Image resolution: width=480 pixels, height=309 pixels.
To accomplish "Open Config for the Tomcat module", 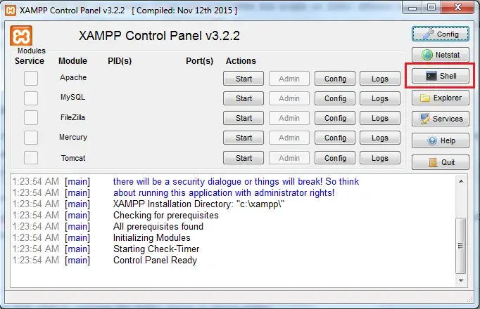I will point(335,158).
